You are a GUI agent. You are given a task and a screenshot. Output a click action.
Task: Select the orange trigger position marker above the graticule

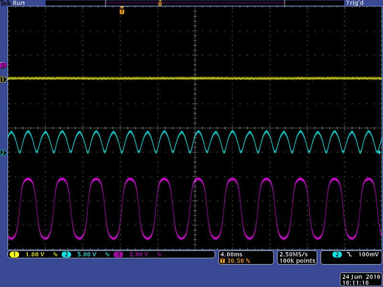tap(122, 11)
